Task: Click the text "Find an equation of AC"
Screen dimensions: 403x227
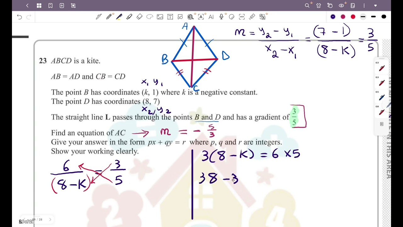Action: 88,133
